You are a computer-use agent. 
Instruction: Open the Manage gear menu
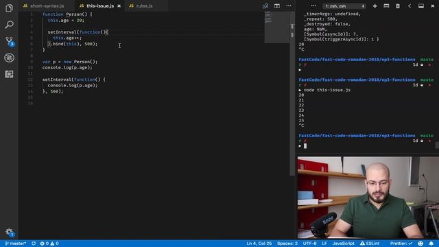click(10, 232)
